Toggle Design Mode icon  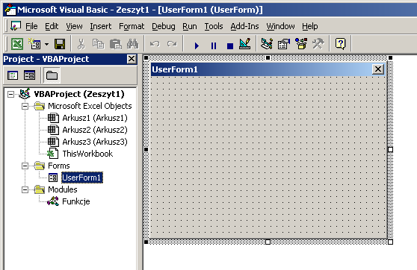[245, 44]
